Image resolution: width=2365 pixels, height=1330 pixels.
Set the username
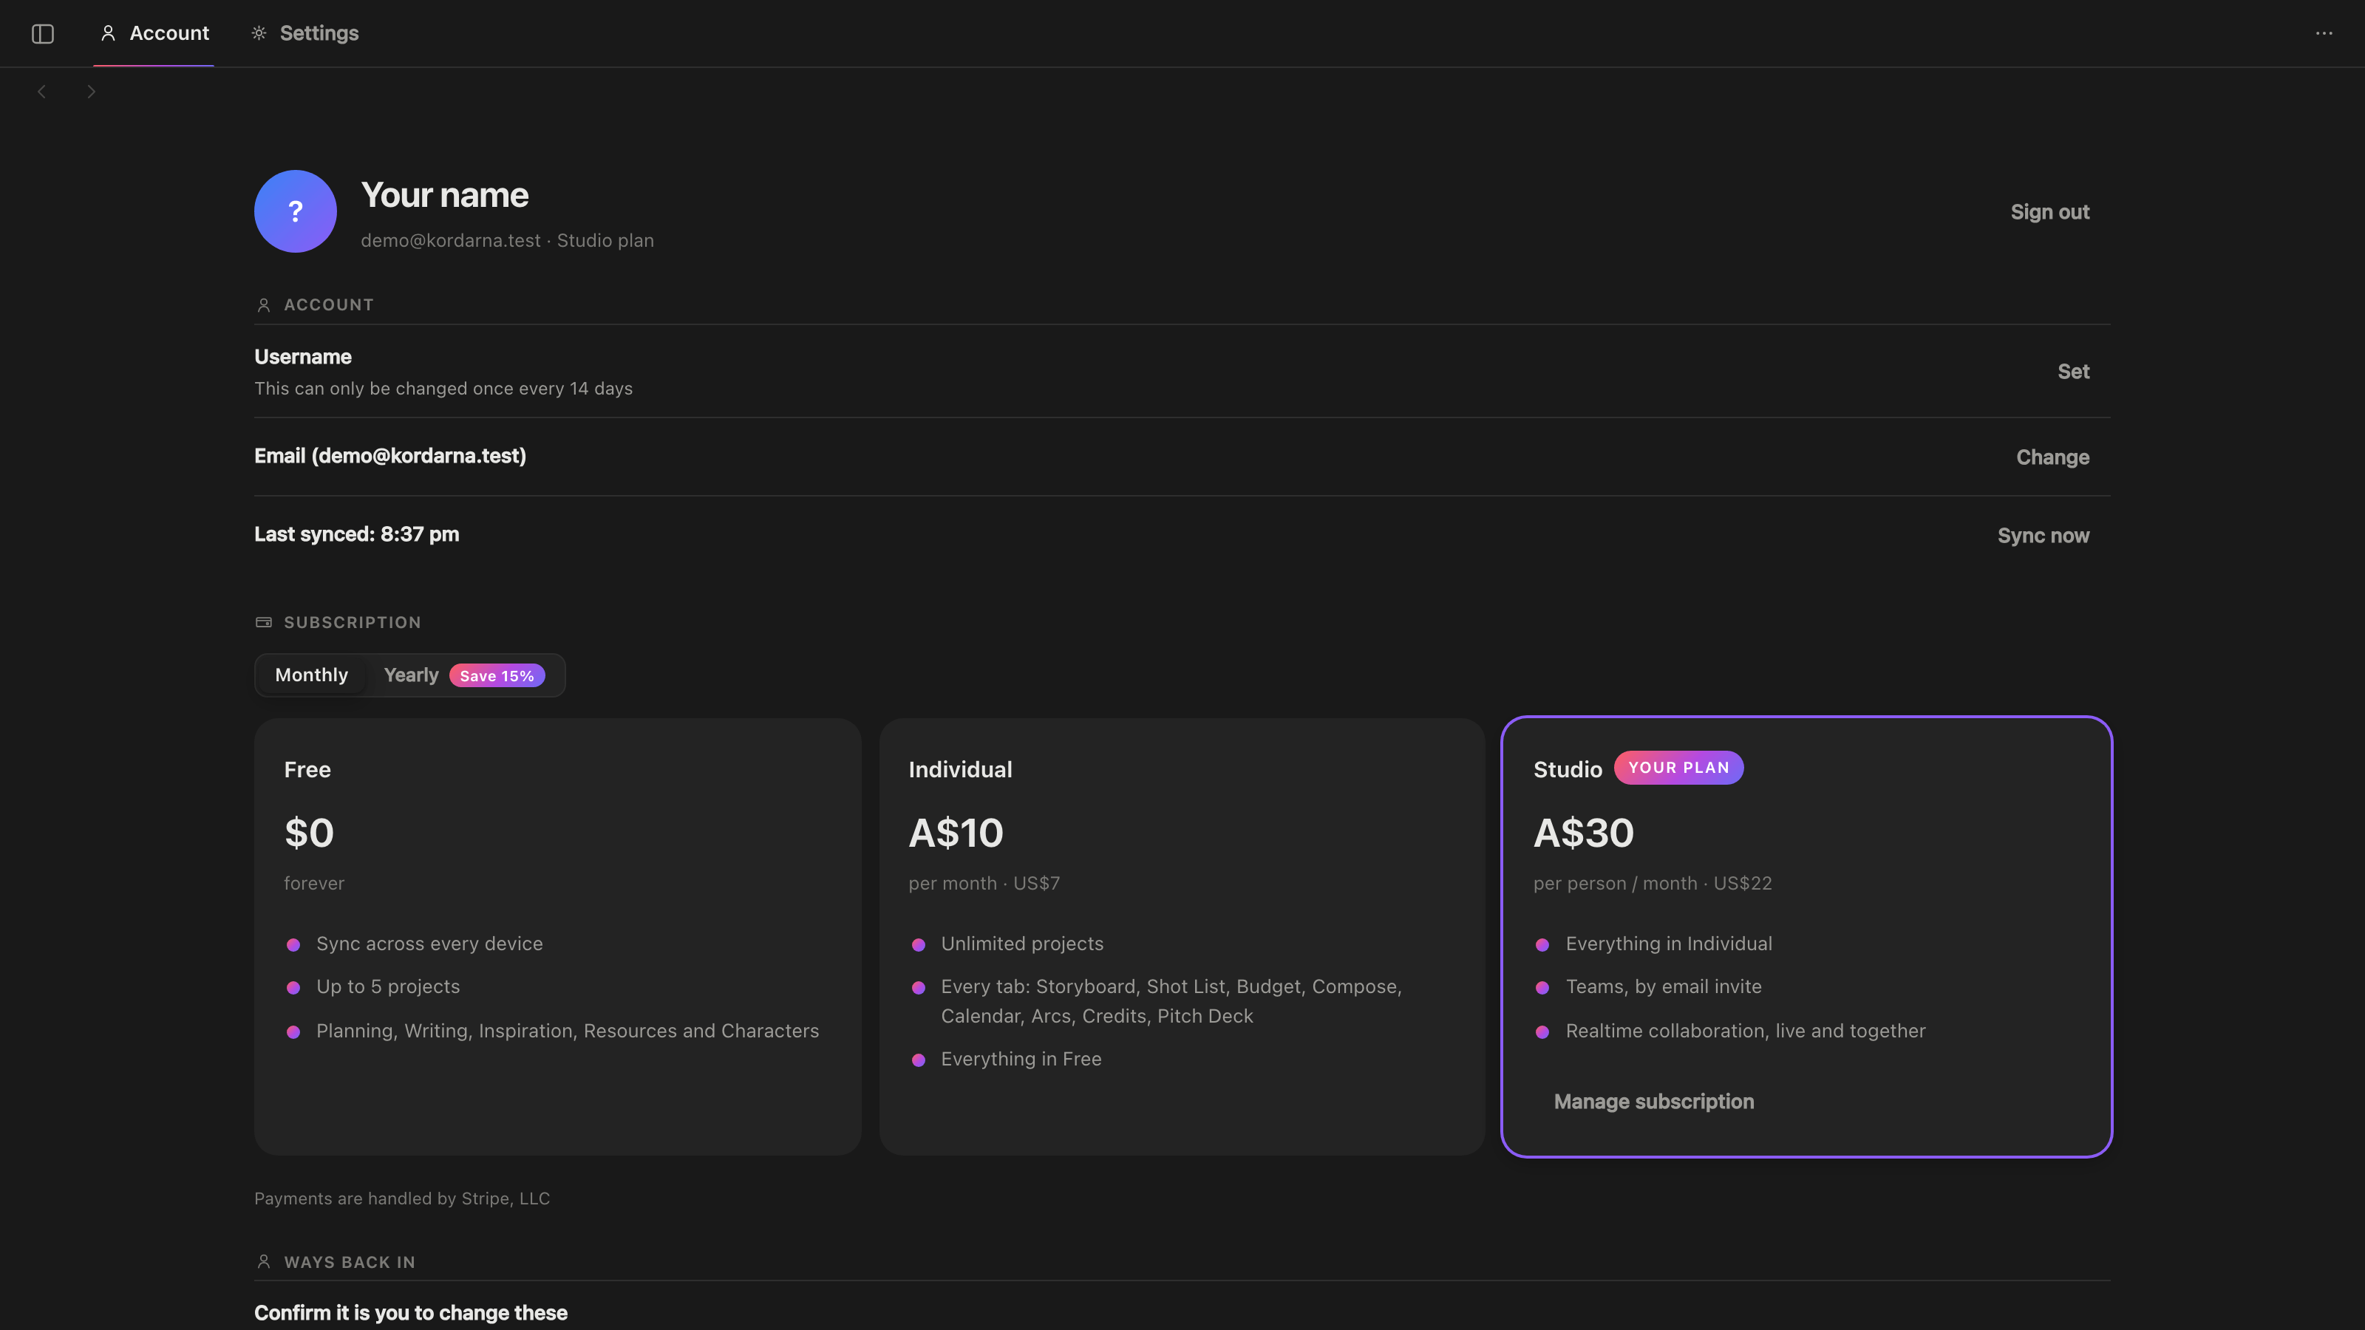[2073, 372]
